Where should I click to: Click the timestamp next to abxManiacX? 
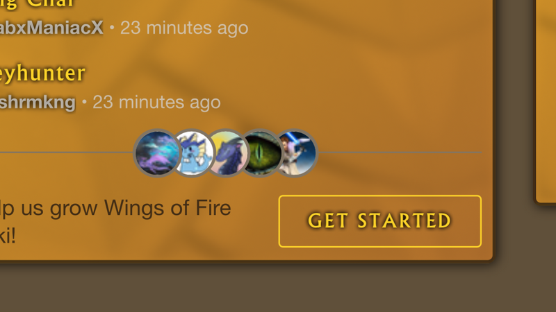pyautogui.click(x=184, y=28)
